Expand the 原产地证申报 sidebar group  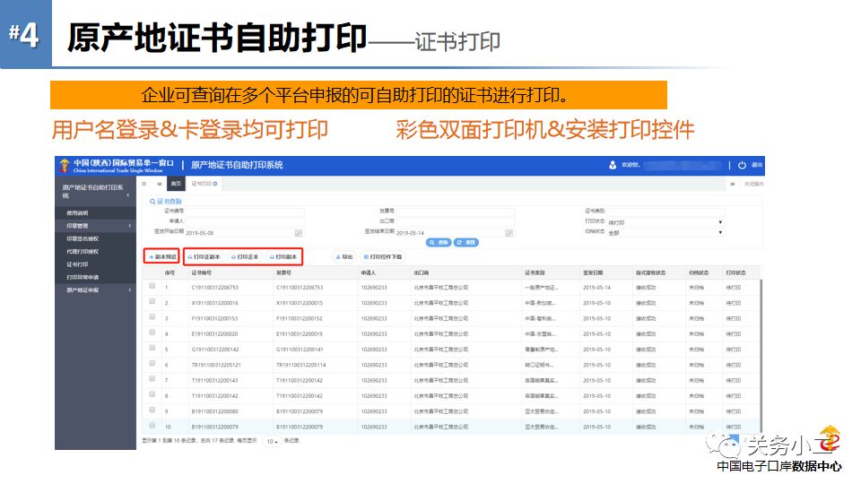96,290
